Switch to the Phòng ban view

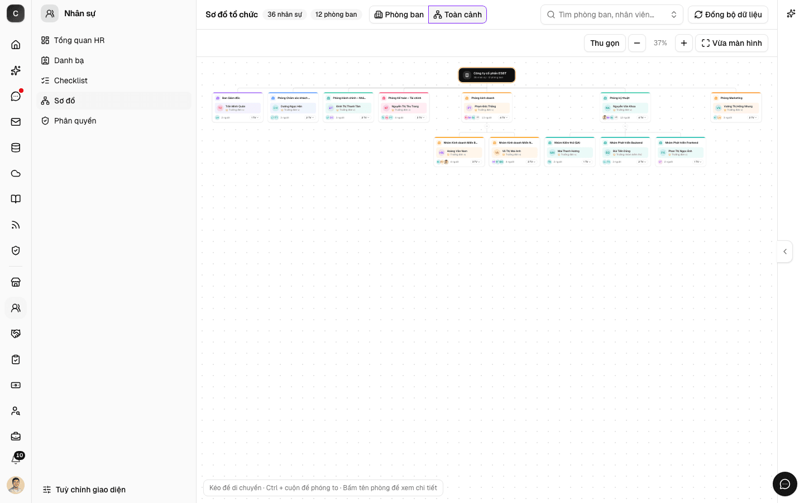[x=399, y=15]
